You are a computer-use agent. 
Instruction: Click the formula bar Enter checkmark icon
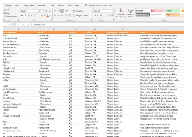(x=23, y=25)
